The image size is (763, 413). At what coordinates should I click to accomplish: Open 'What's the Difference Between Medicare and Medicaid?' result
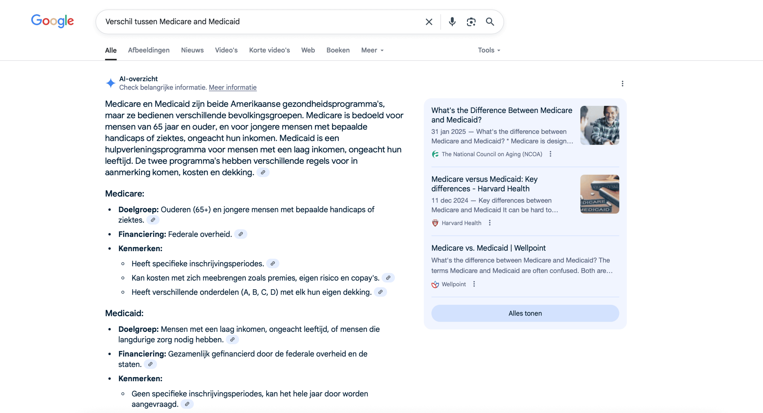click(502, 115)
